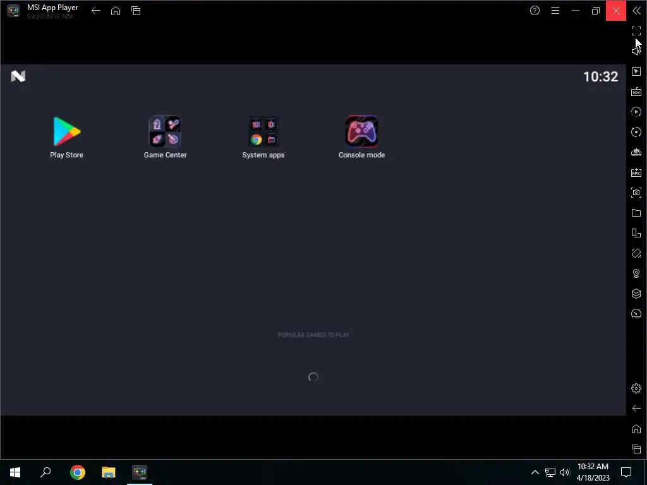
Task: Open the keyboard game controls icon
Action: pos(636,92)
